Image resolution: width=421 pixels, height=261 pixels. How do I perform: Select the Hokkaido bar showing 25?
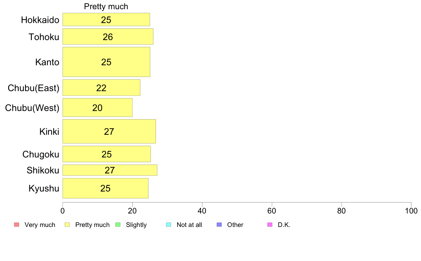tap(106, 20)
